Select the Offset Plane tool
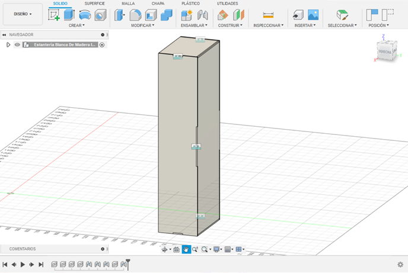The width and height of the screenshot is (408, 273). (223, 15)
